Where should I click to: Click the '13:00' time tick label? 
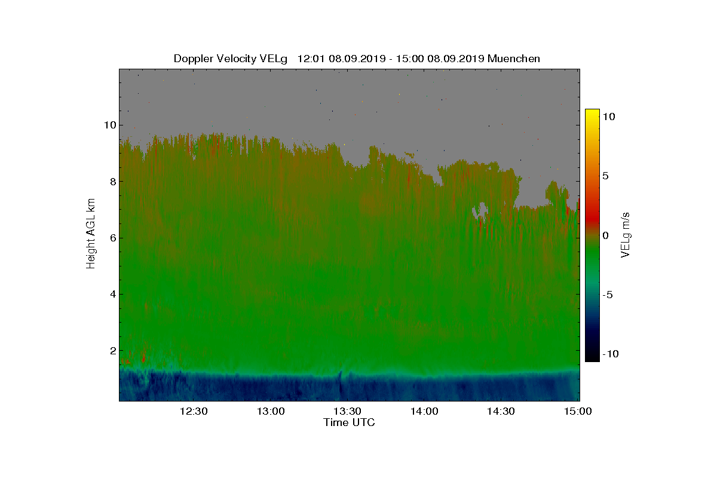click(271, 411)
